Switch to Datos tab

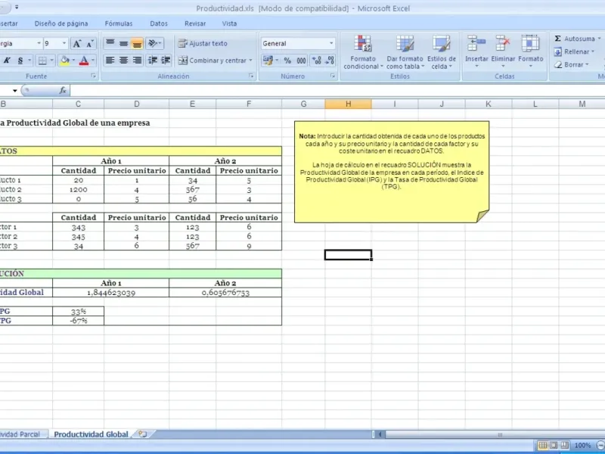click(159, 23)
